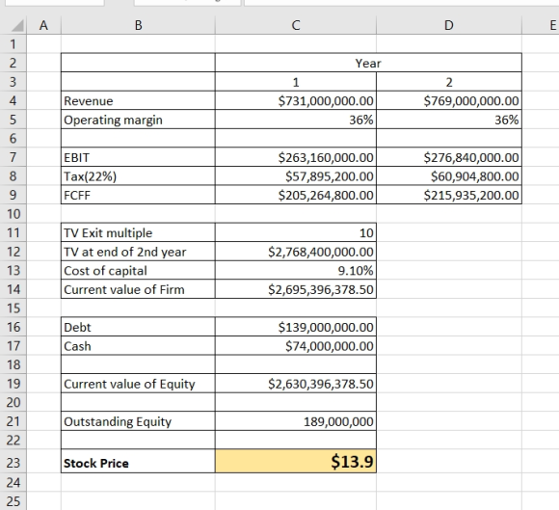Click the Year 1 EBIT $263,160,000.00 cell
Screen dimensions: 559x510
pos(296,157)
